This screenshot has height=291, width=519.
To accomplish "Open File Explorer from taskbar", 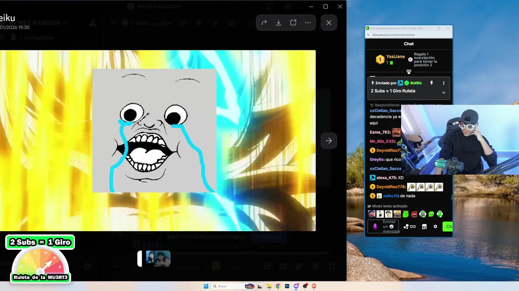I will tap(269, 286).
